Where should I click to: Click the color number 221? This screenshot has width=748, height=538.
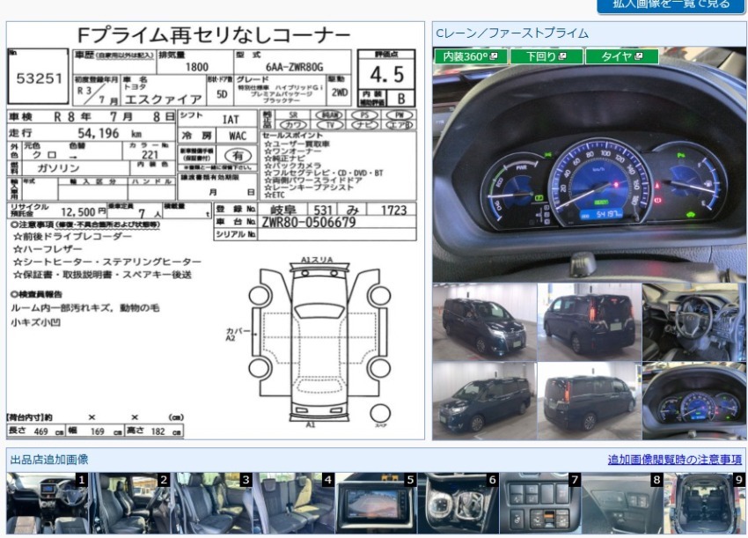click(150, 155)
